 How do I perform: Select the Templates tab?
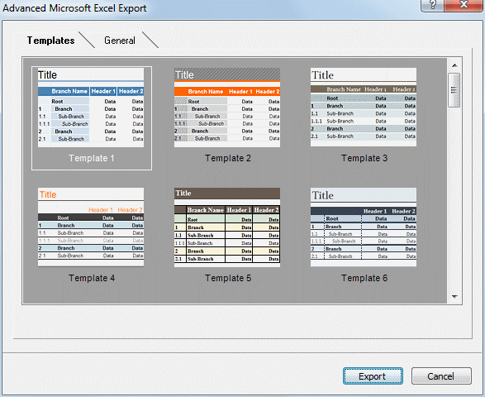[50, 41]
